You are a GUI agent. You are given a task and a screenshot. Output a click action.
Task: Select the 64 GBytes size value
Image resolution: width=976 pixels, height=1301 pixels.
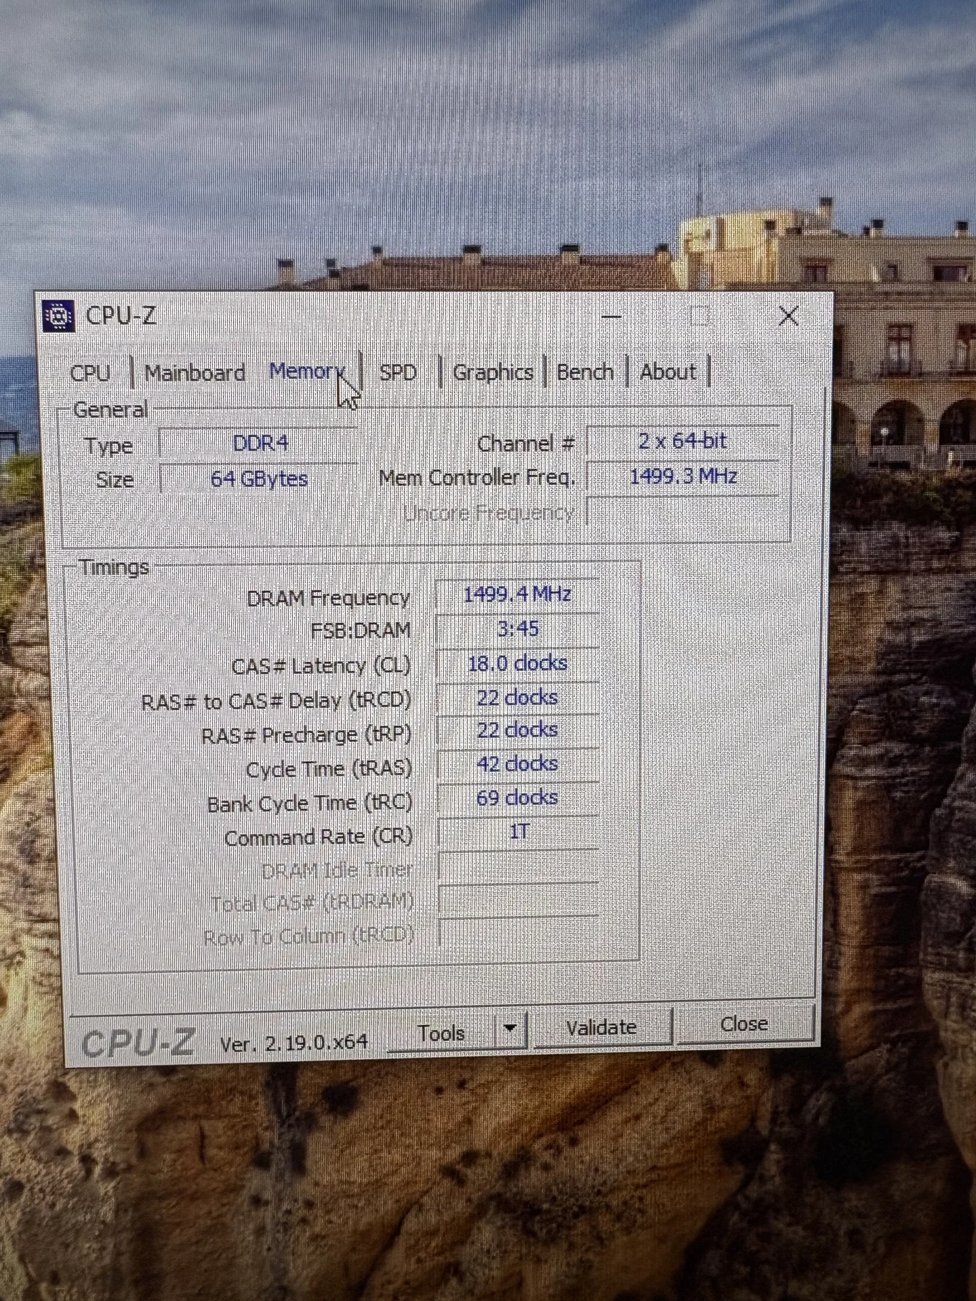(259, 479)
